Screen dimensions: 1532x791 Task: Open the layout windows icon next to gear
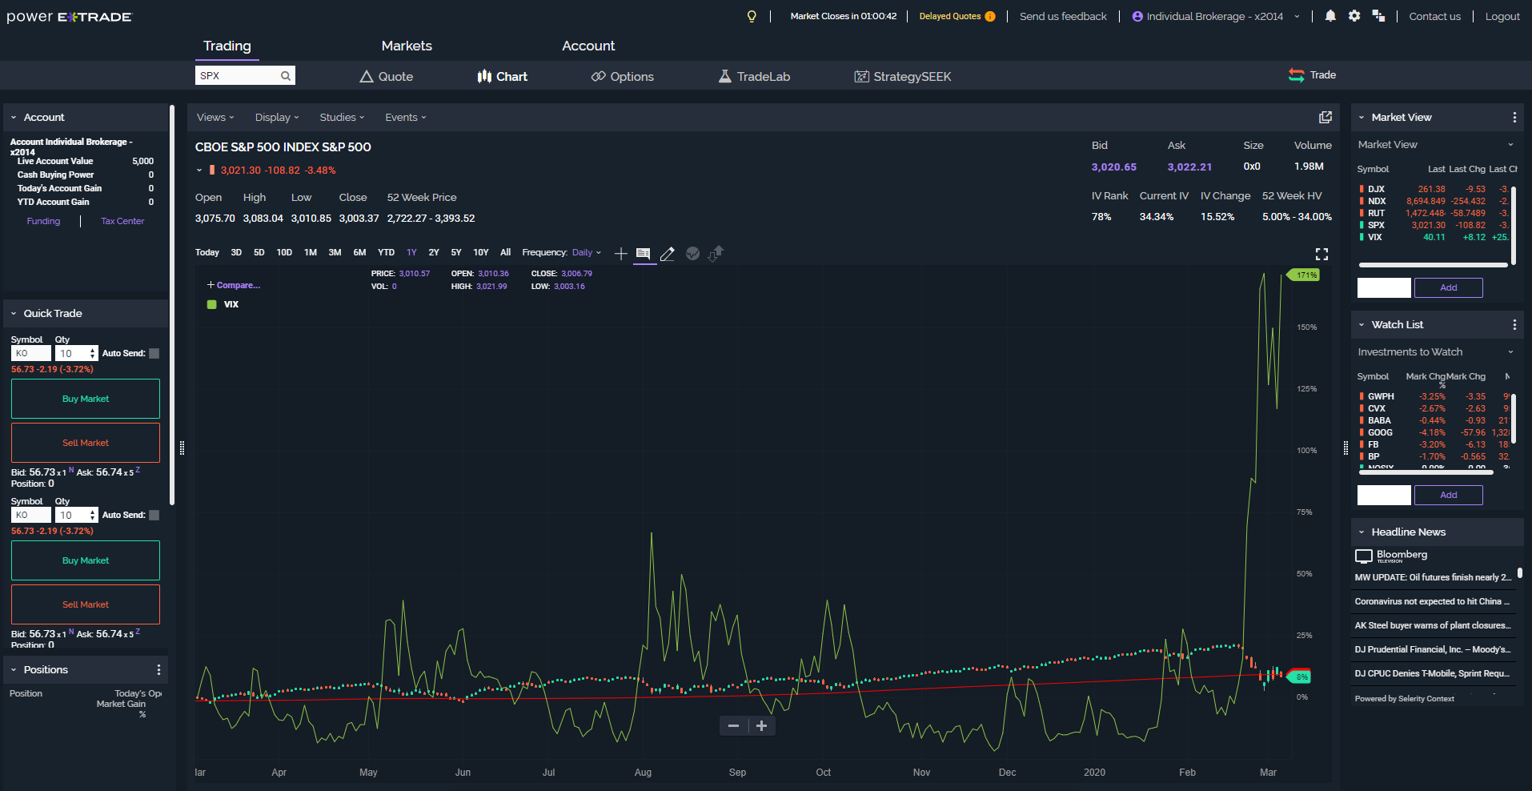1378,16
